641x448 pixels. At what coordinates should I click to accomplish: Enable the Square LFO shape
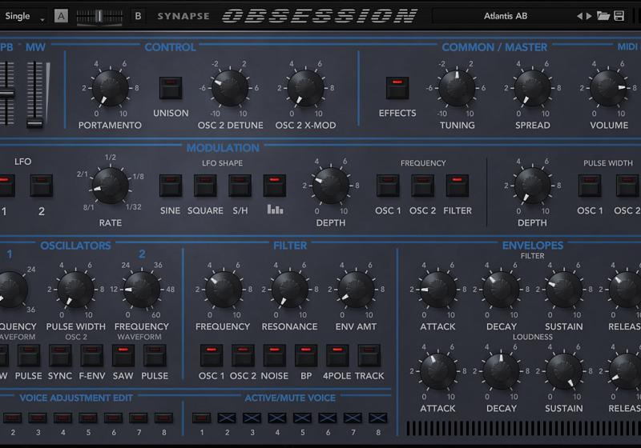(205, 186)
